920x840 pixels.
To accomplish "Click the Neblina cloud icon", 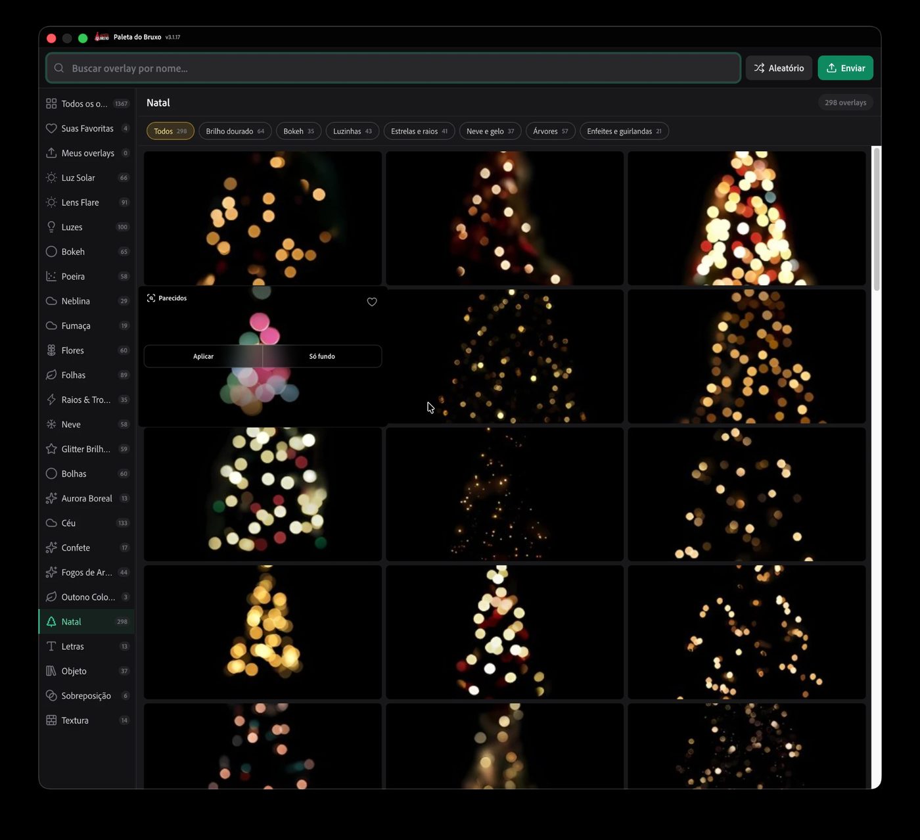I will pyautogui.click(x=51, y=301).
